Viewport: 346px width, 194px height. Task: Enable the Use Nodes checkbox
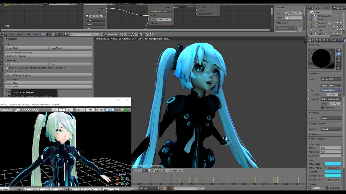tap(105, 34)
